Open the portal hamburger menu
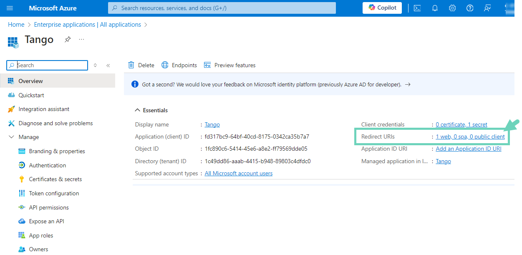This screenshot has width=522, height=255. pos(10,8)
